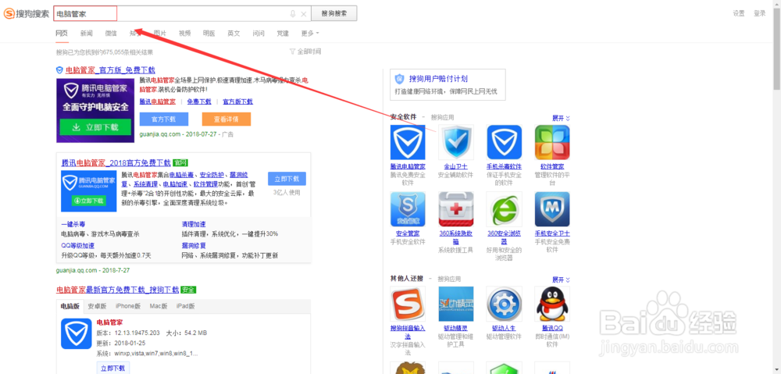The width and height of the screenshot is (781, 374).
Task: Open the 驱动精灵 app icon
Action: pos(456,304)
